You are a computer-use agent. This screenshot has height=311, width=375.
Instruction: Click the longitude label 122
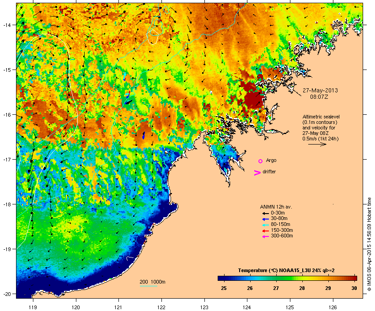[161, 307]
